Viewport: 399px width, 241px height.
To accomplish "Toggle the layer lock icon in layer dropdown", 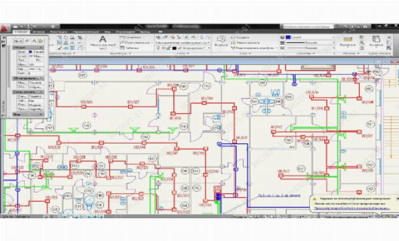I will [169, 48].
